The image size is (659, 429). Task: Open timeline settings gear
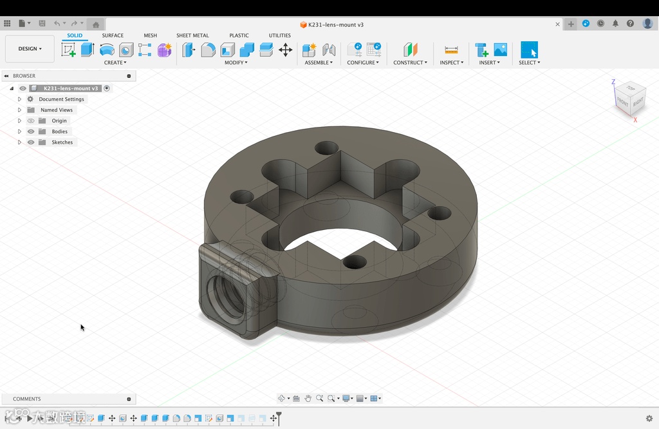649,418
